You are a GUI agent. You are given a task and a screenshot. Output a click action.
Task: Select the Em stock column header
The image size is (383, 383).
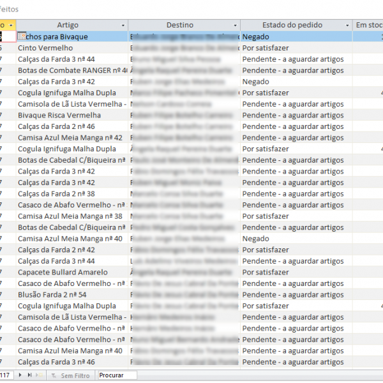pyautogui.click(x=369, y=26)
